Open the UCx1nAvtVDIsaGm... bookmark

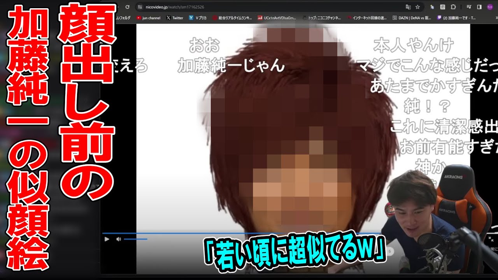(277, 18)
